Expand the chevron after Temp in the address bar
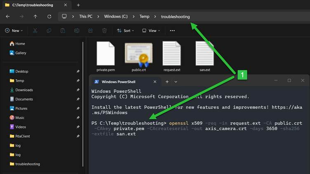The image size is (310, 174). pyautogui.click(x=155, y=16)
